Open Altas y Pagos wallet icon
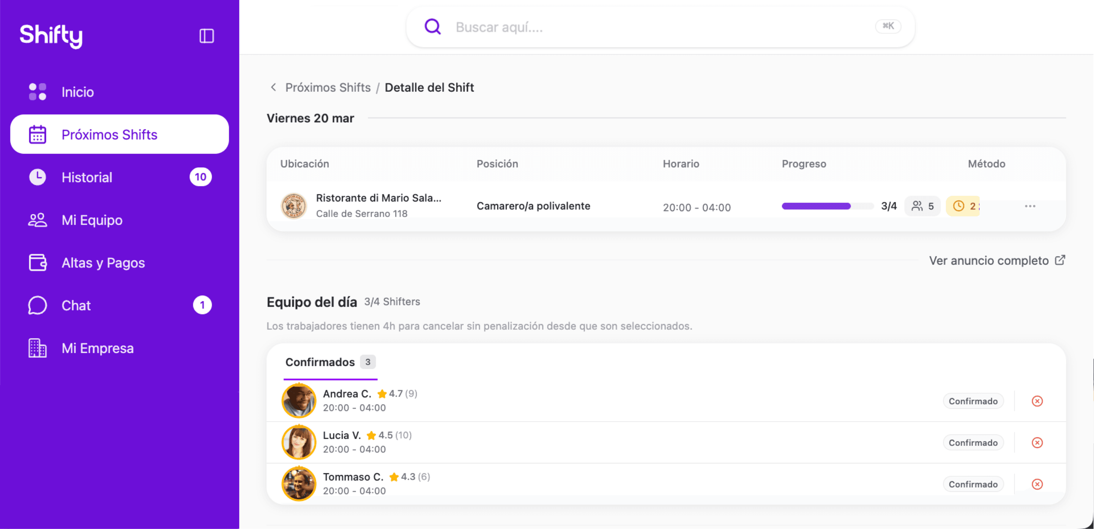 click(x=37, y=262)
